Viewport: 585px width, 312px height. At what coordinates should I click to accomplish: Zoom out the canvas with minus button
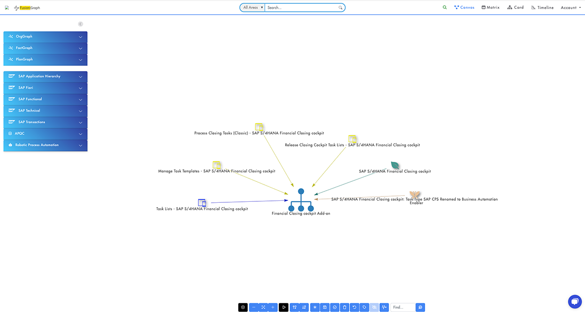point(253,307)
